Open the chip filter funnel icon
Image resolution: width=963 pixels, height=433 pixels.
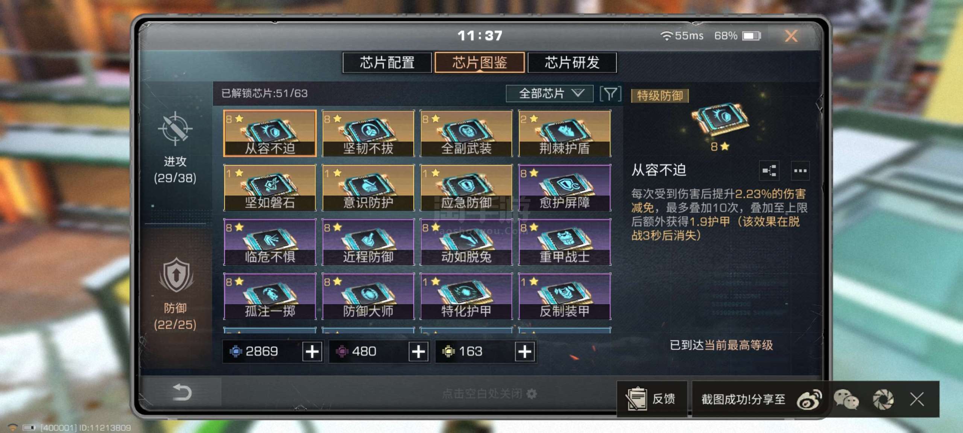pos(610,94)
